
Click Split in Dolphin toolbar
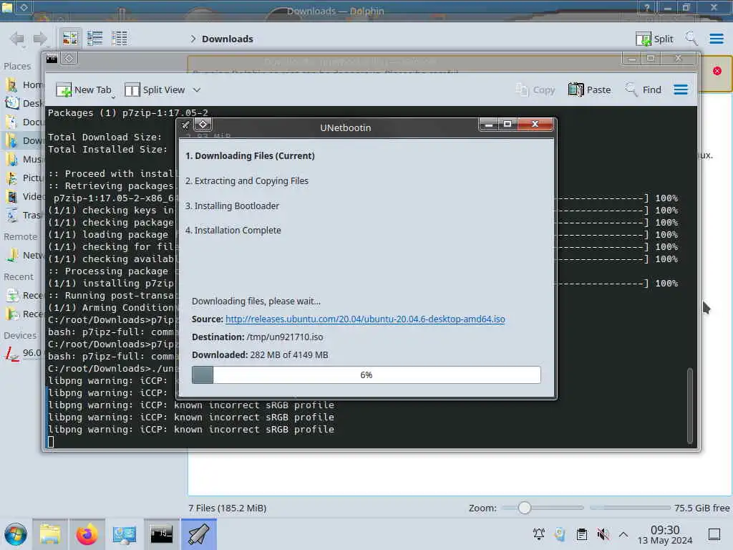(x=654, y=39)
